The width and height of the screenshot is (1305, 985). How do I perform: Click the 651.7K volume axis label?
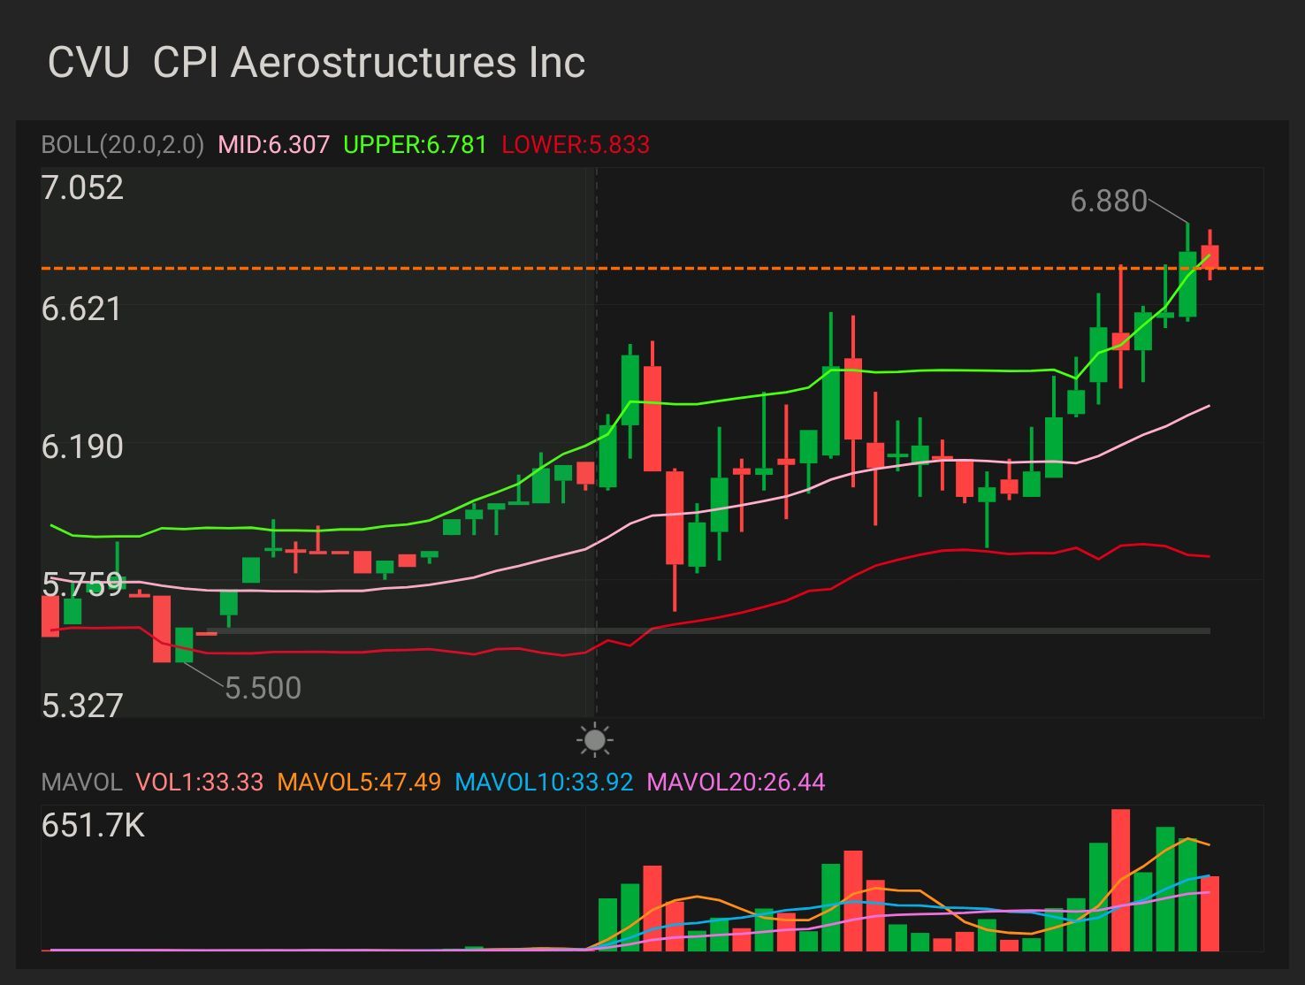tap(93, 826)
